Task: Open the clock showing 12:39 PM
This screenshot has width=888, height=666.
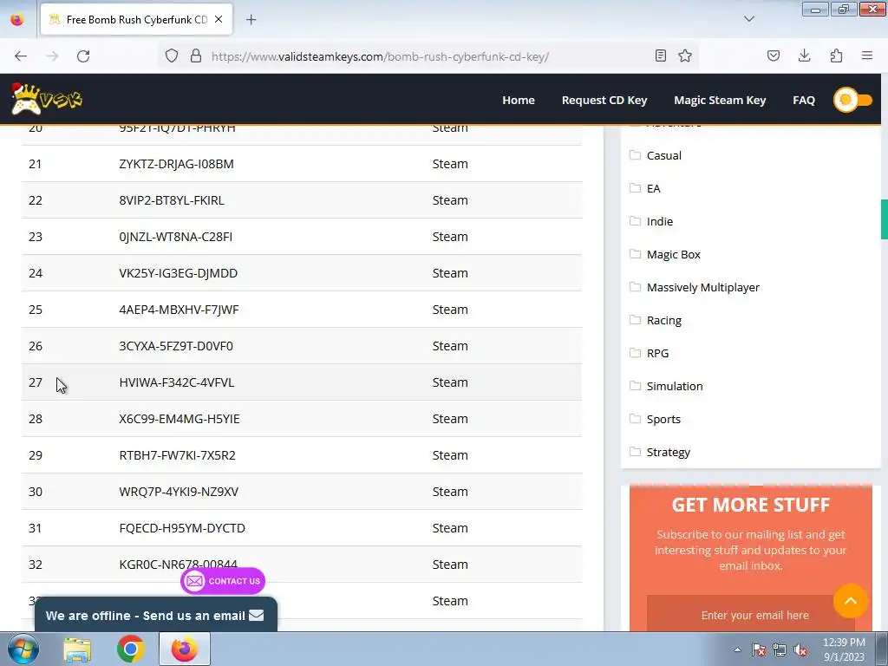Action: tap(844, 650)
